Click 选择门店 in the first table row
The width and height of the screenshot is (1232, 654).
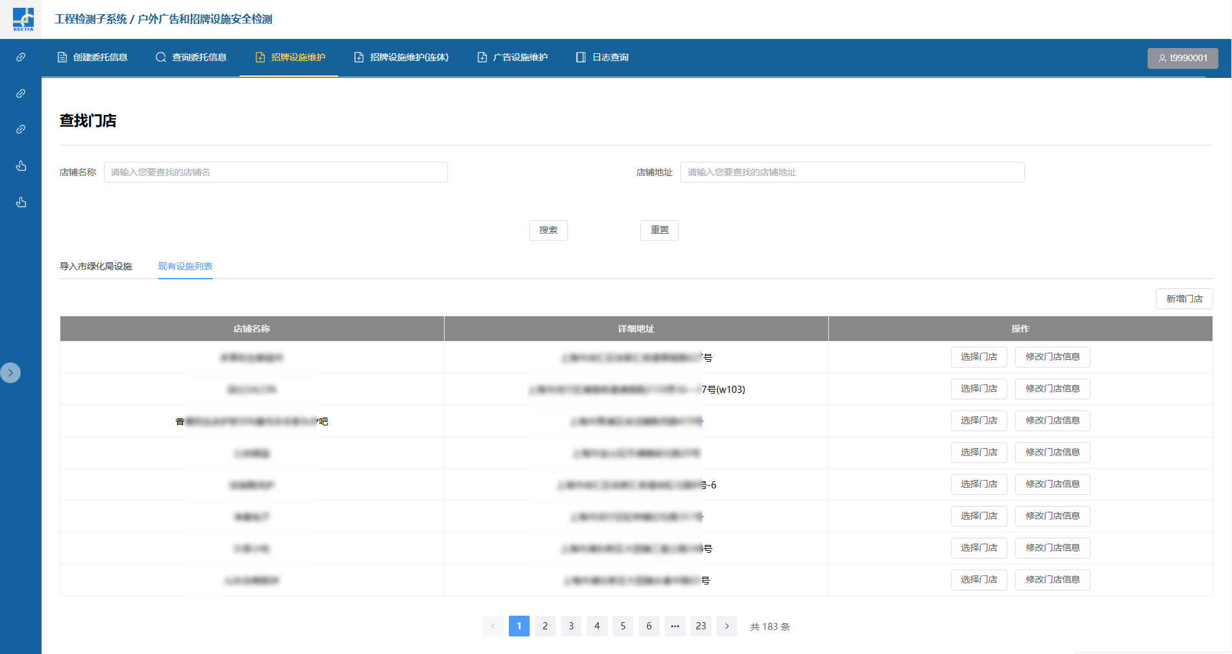(978, 357)
